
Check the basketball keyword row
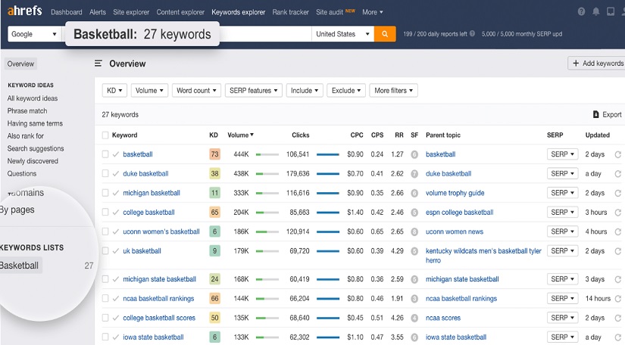coord(105,154)
